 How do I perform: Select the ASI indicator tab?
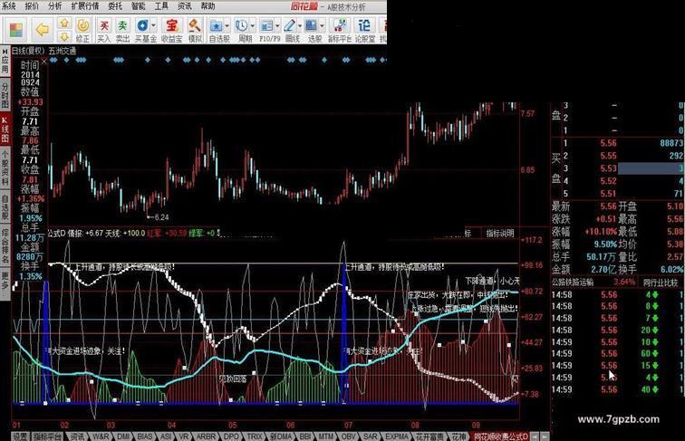click(x=167, y=436)
